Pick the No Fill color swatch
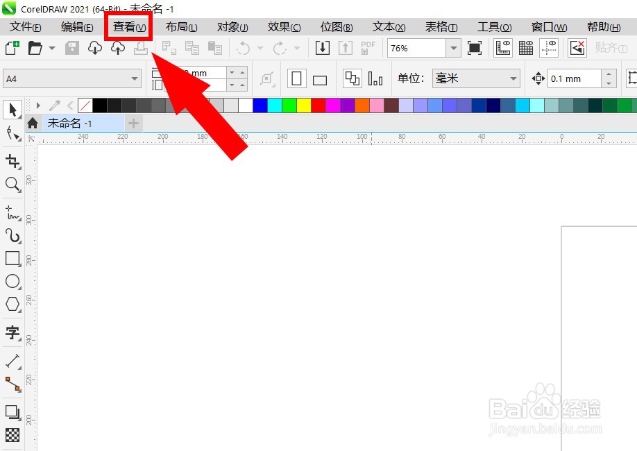Viewport: 637px width, 451px height. 85,105
